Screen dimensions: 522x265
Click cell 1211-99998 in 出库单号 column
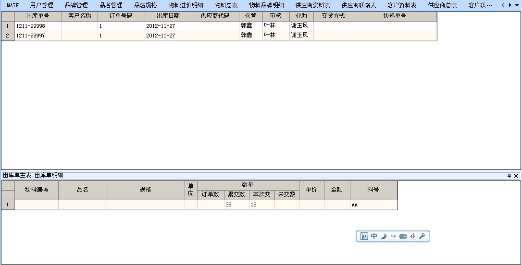tap(38, 26)
